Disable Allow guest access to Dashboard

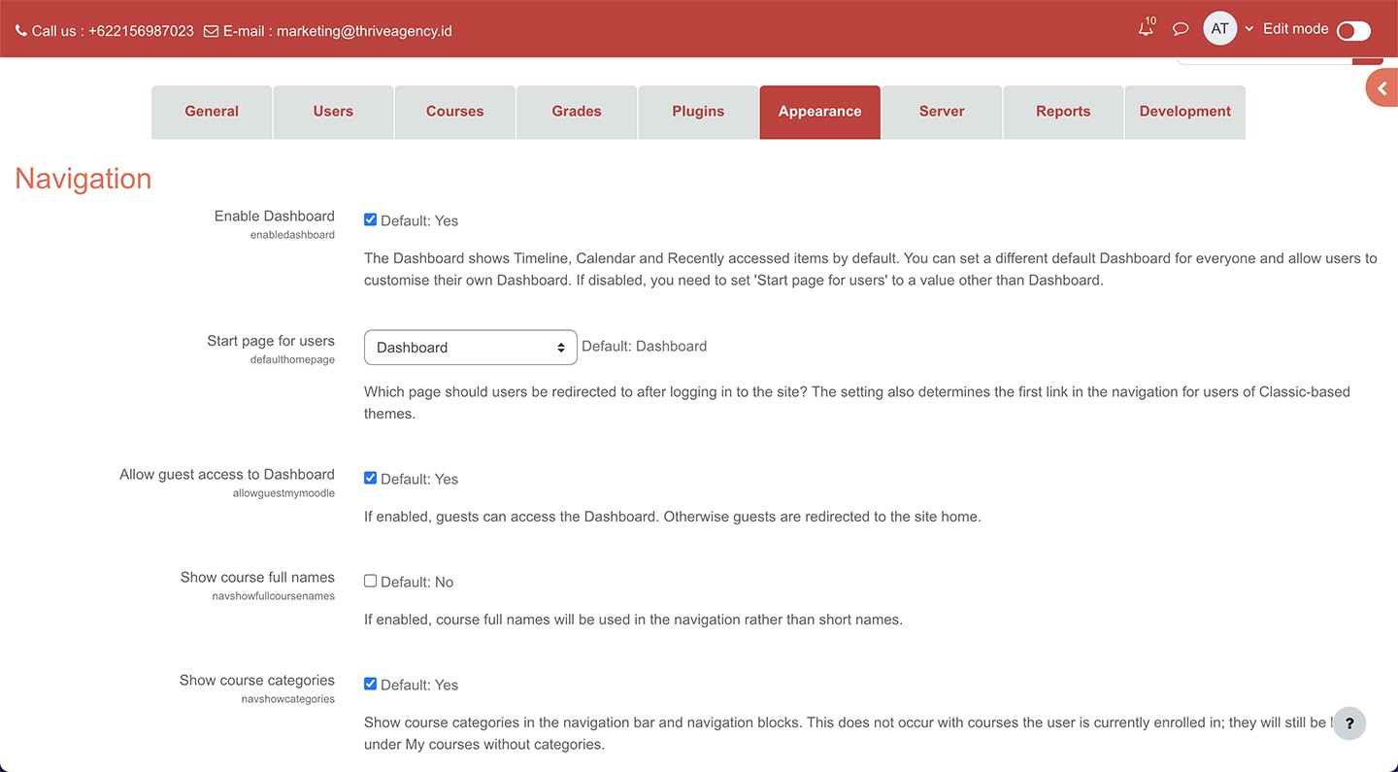click(370, 478)
